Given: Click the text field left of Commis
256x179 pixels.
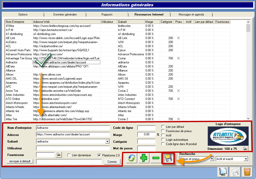Looking at the screenshot, I should (x=69, y=162).
